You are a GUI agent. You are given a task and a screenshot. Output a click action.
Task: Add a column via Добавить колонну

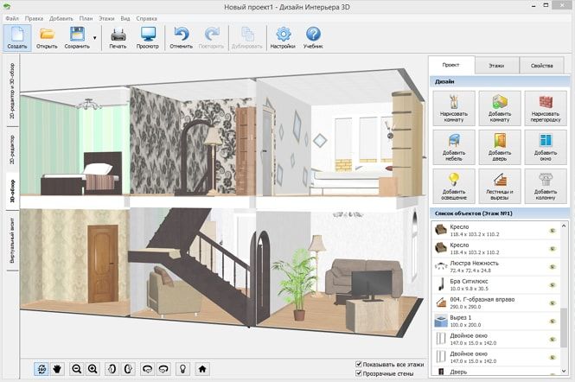pos(546,186)
